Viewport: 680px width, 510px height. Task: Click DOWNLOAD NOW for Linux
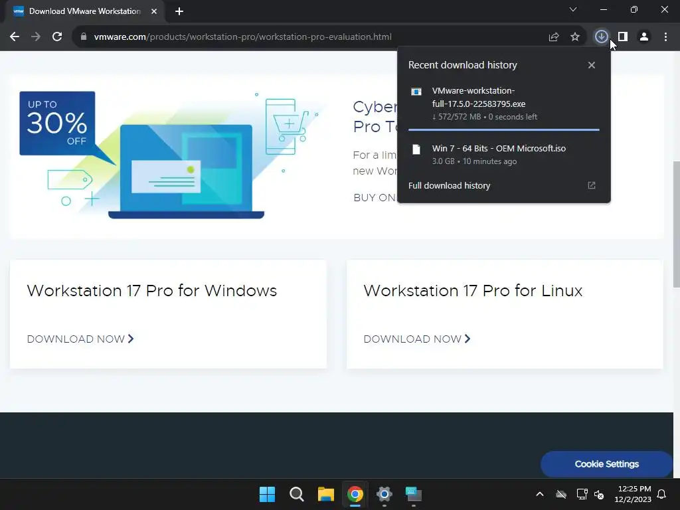click(x=417, y=339)
